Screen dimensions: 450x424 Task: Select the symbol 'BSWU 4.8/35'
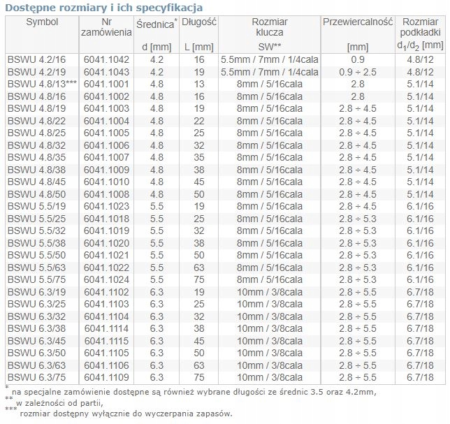tap(36, 157)
